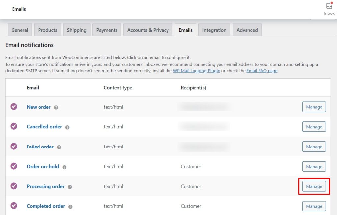Viewport: 337px width, 215px height.
Task: Open the Advanced settings tab
Action: [247, 30]
